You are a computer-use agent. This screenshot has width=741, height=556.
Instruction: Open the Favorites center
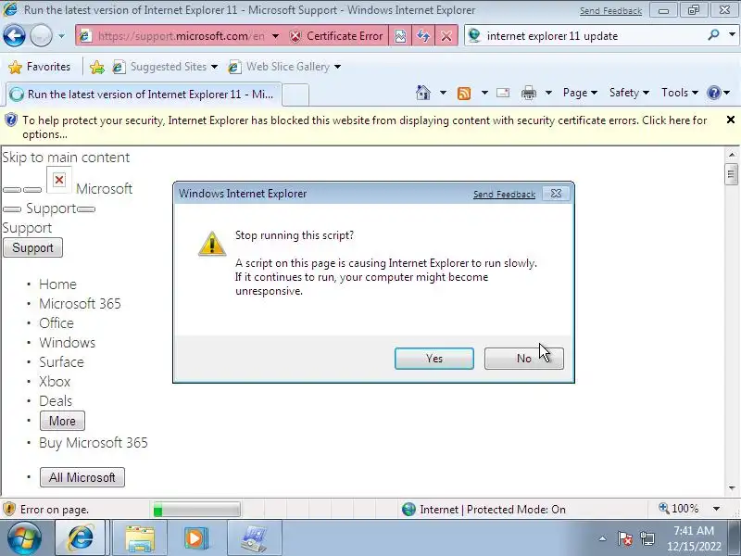click(40, 67)
